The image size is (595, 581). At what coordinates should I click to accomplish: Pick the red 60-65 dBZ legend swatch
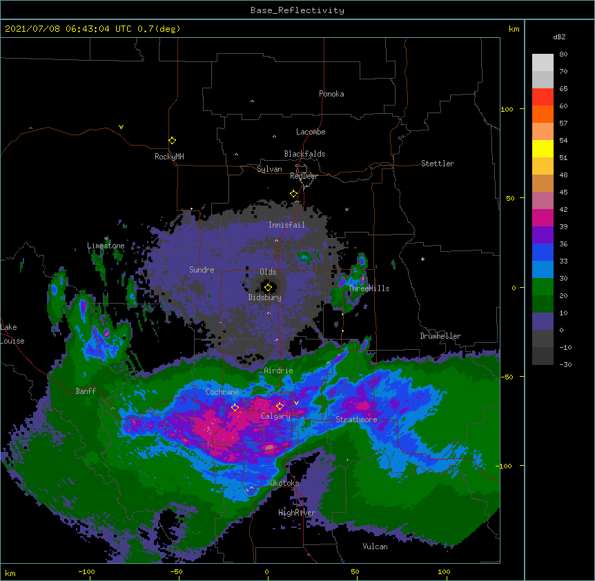pyautogui.click(x=543, y=97)
